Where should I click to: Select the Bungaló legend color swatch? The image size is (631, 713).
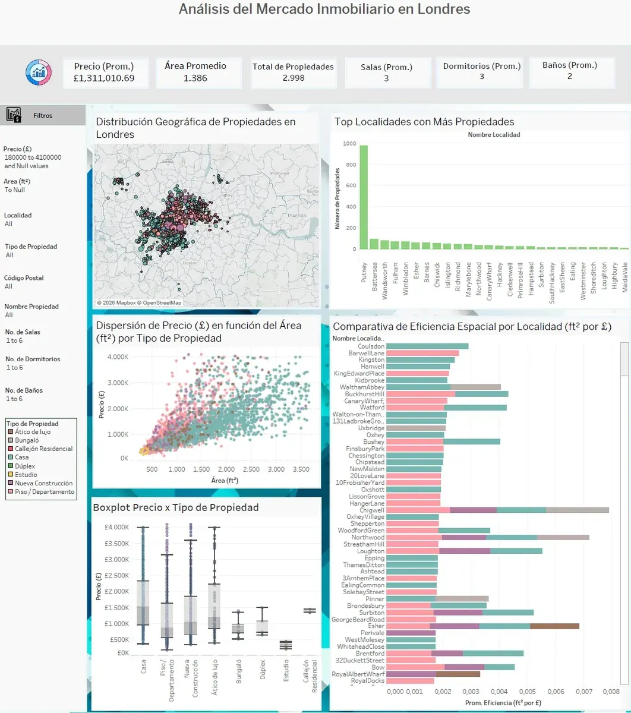(10, 440)
